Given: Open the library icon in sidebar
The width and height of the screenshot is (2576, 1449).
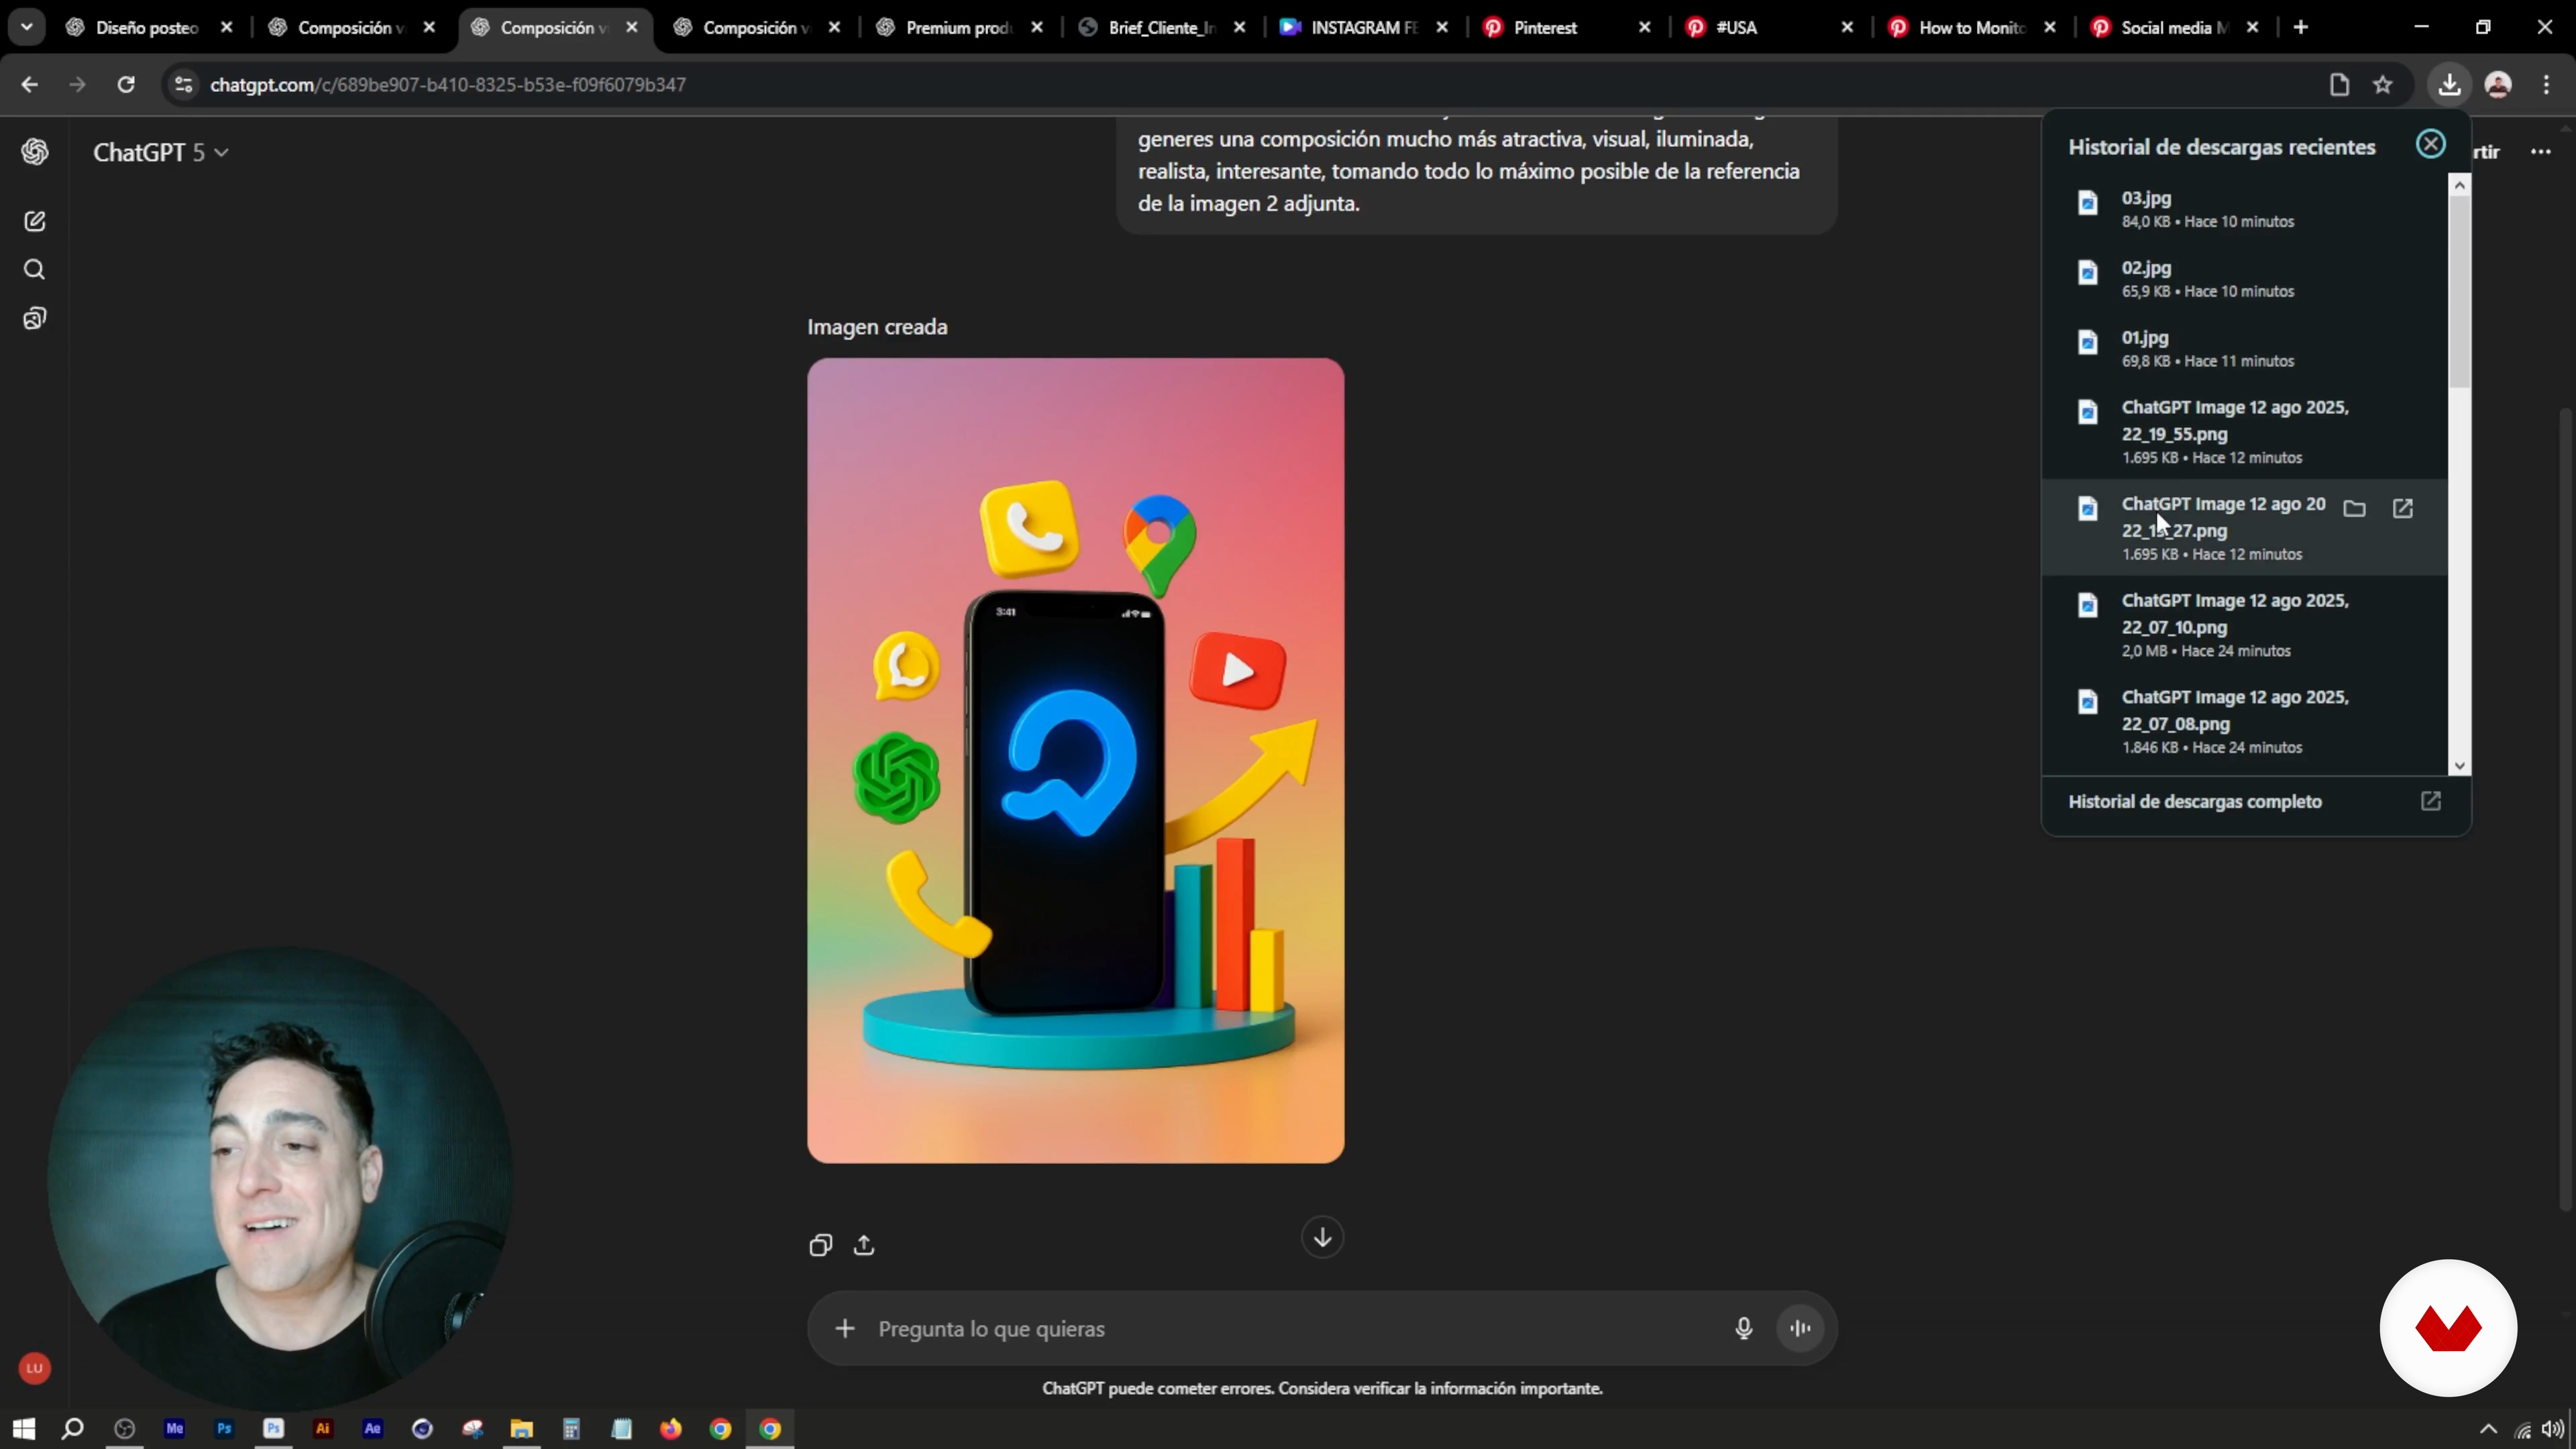Looking at the screenshot, I should (x=35, y=319).
